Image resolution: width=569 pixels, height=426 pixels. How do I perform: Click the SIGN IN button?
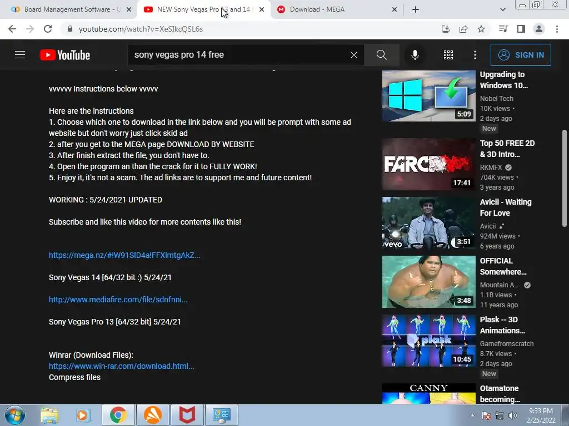(521, 55)
